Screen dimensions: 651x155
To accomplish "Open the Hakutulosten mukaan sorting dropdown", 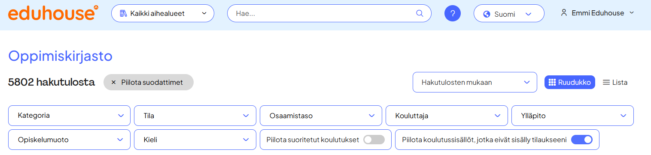I will (475, 82).
